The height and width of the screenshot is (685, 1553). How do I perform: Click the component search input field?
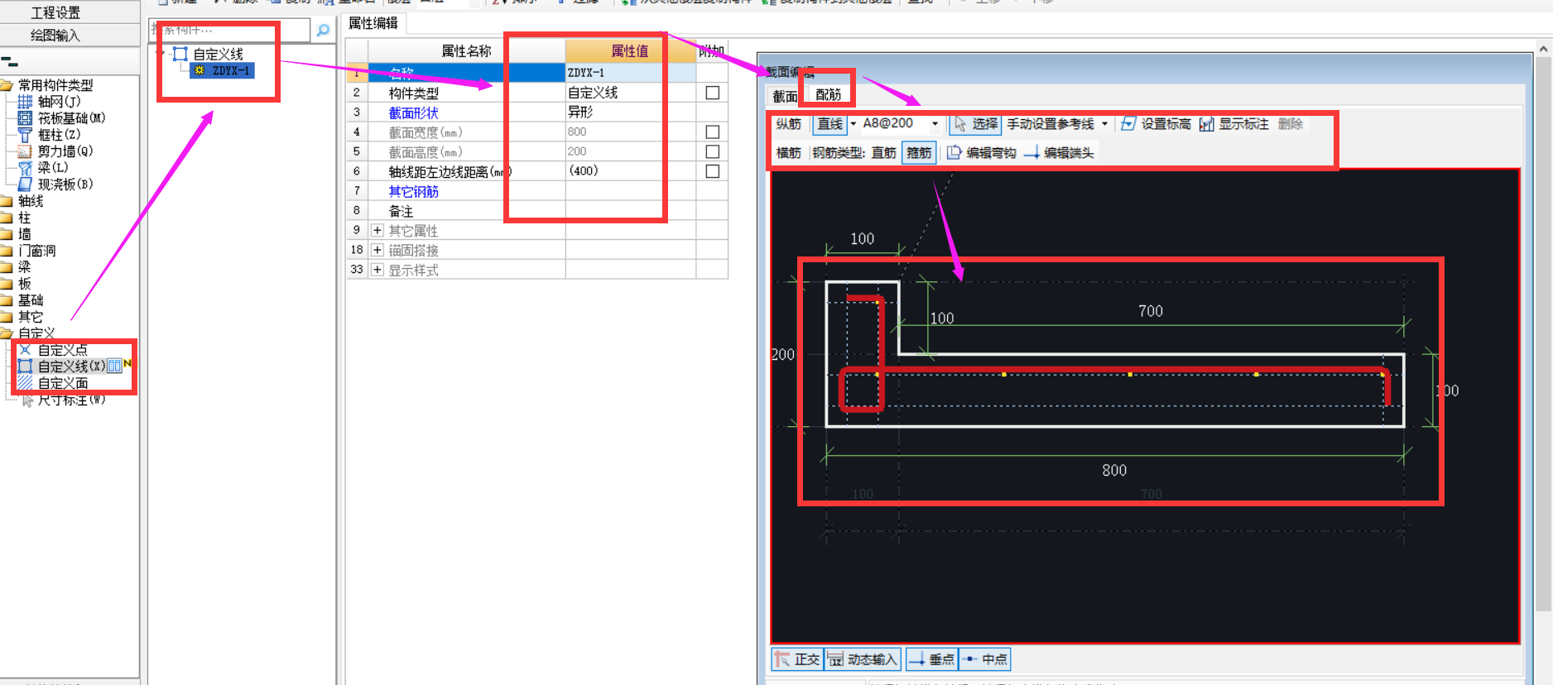pos(230,30)
